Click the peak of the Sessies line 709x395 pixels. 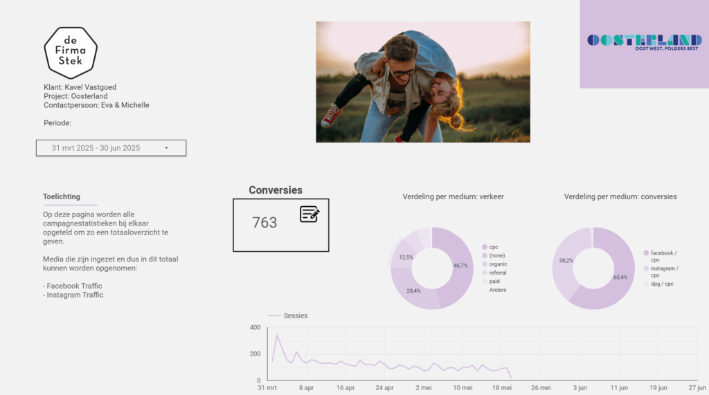[x=277, y=335]
